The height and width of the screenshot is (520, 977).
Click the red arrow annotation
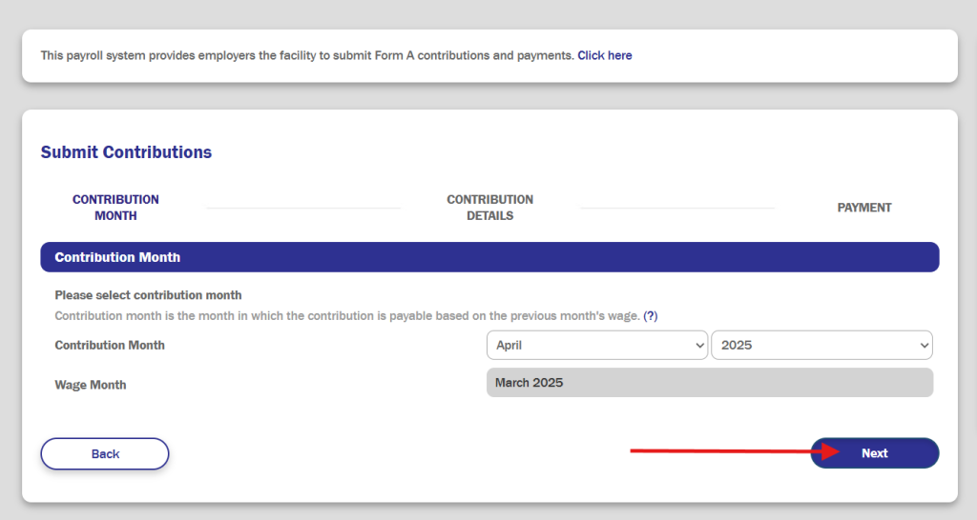735,451
